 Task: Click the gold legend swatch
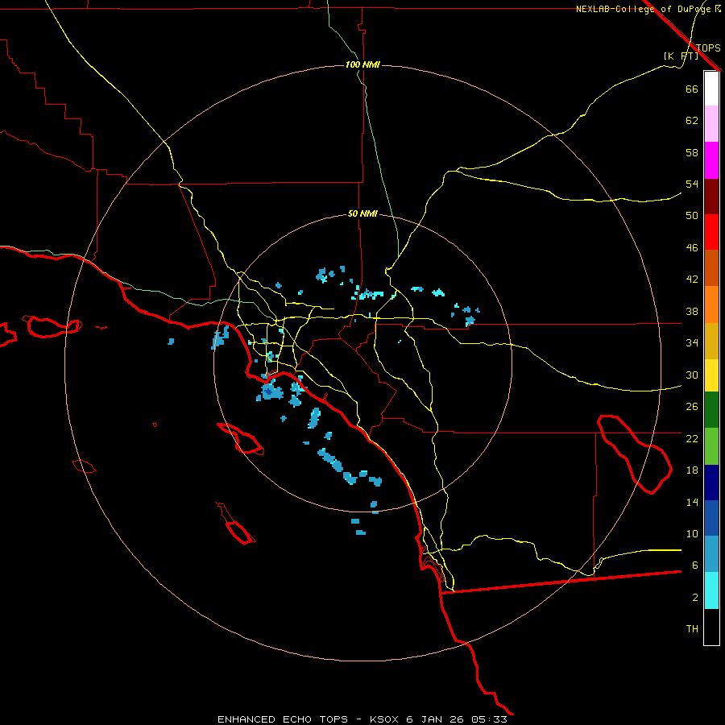[x=711, y=341]
